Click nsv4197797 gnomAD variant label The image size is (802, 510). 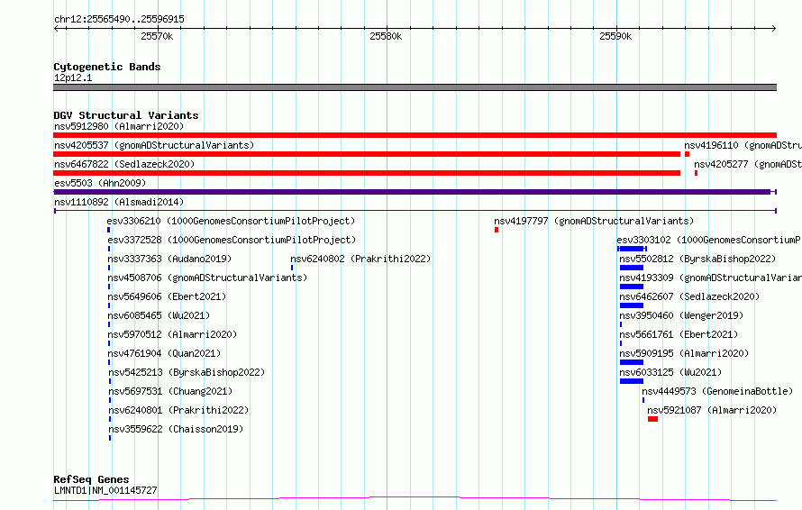594,221
